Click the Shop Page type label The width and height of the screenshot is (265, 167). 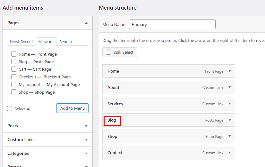214,137
